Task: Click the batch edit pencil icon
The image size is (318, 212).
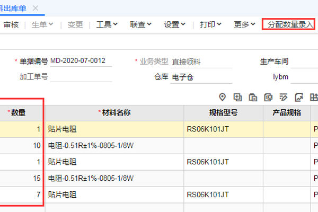Action: pos(284,97)
